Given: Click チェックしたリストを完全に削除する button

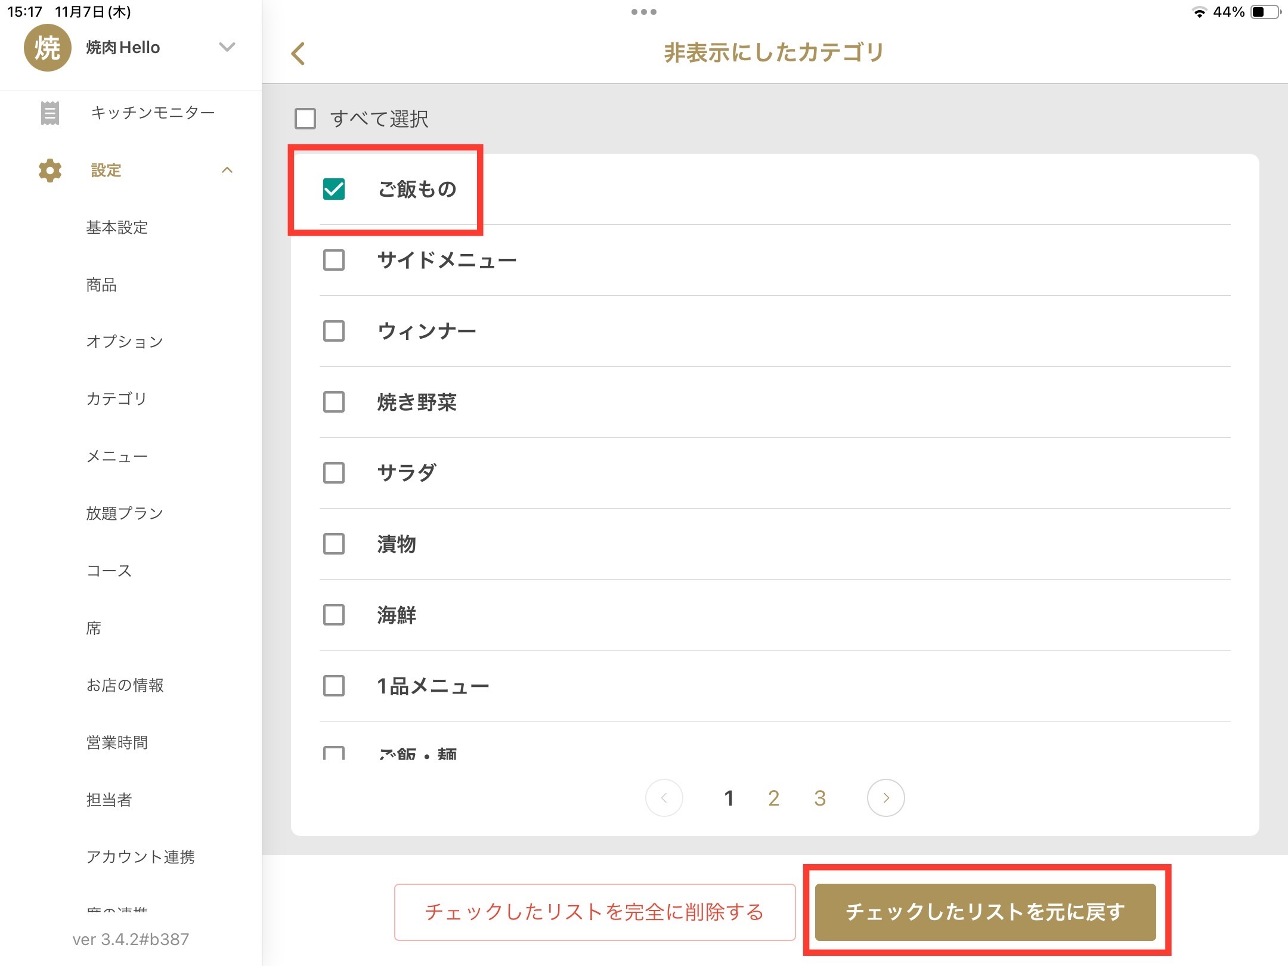Looking at the screenshot, I should (x=595, y=912).
